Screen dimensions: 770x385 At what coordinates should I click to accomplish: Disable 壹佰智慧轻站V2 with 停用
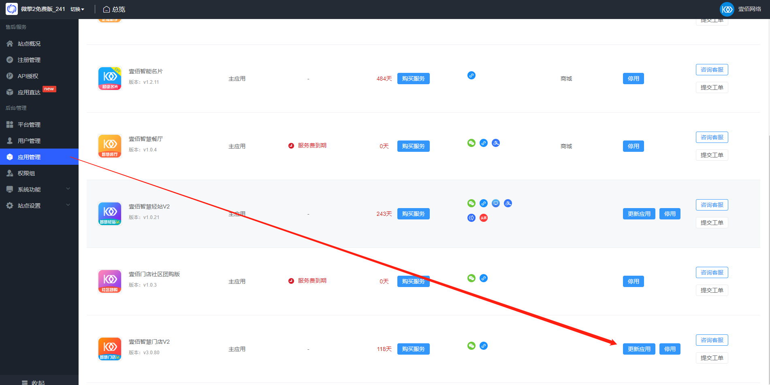[670, 214]
